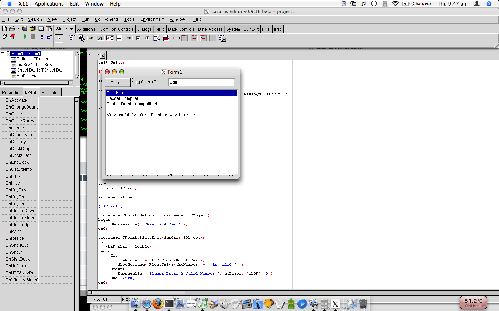Pick the TRadioButton component in palette
Viewport: 499px width, 311px height.
(147, 38)
